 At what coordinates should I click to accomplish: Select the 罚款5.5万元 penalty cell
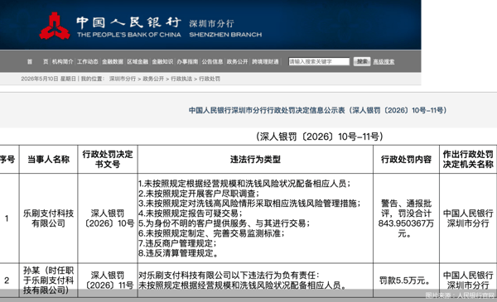pos(406,280)
